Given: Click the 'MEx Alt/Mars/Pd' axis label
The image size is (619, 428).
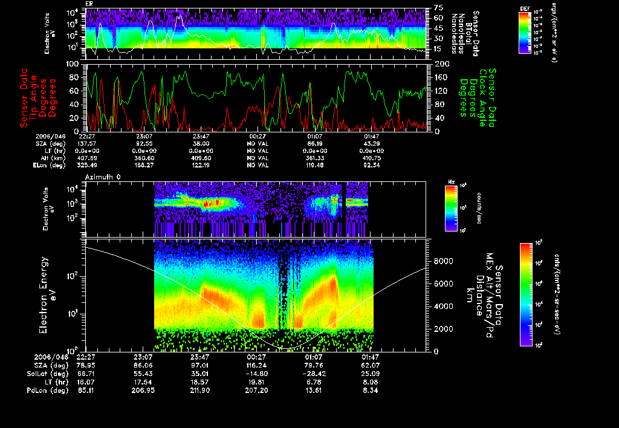Looking at the screenshot, I should click(x=490, y=296).
